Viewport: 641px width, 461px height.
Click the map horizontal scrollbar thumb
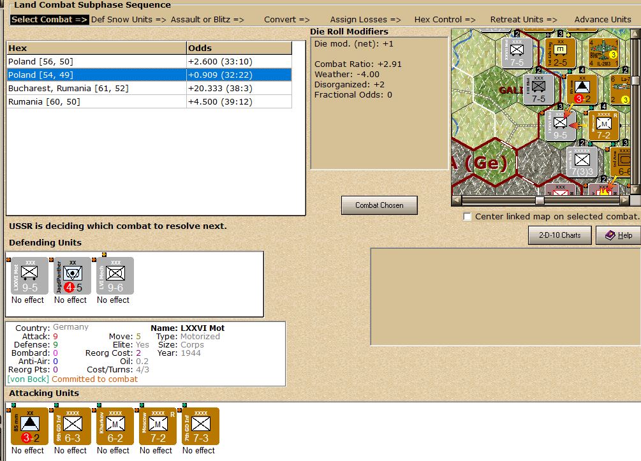pyautogui.click(x=540, y=200)
